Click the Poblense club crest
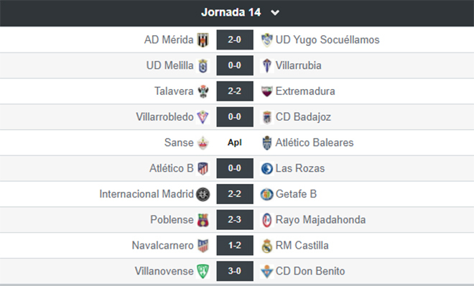The image size is (474, 286). click(203, 220)
